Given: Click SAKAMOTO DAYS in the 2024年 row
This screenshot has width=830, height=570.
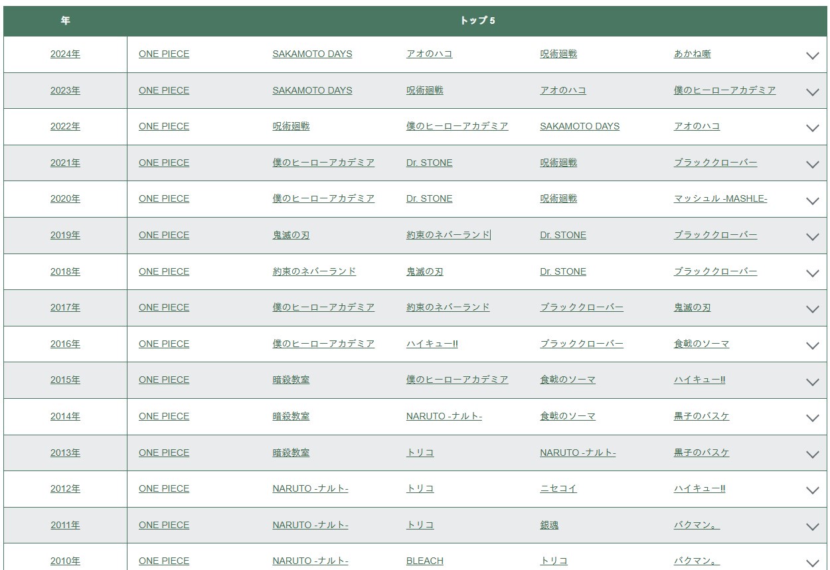Looking at the screenshot, I should [x=312, y=54].
